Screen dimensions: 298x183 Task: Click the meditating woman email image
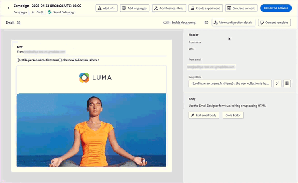coord(91,130)
